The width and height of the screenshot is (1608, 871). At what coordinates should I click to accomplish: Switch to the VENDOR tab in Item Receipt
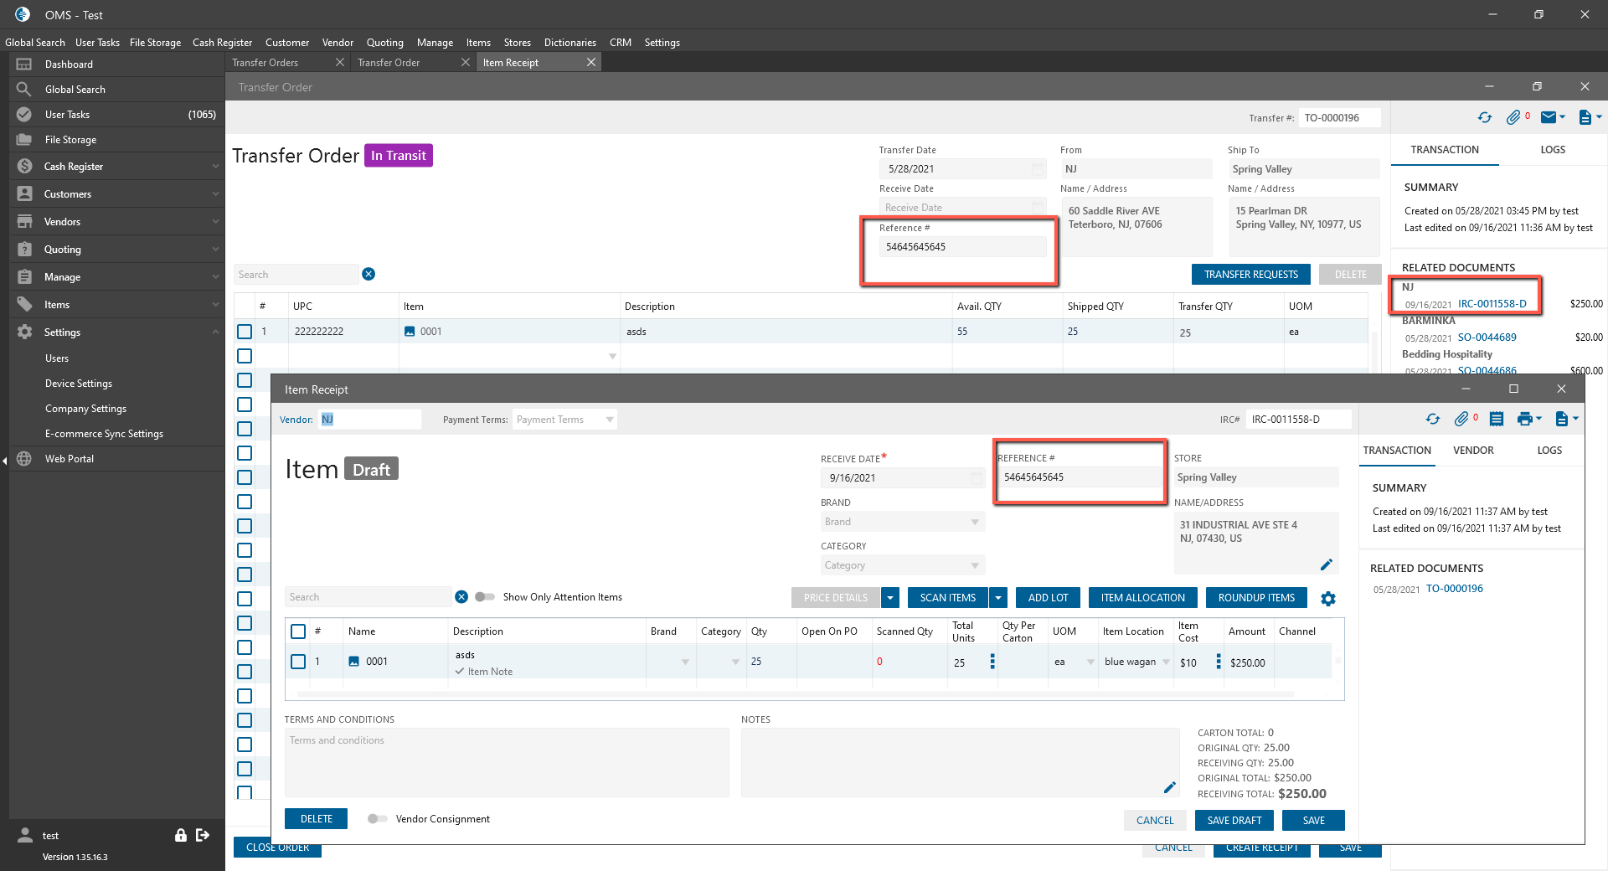pos(1473,451)
